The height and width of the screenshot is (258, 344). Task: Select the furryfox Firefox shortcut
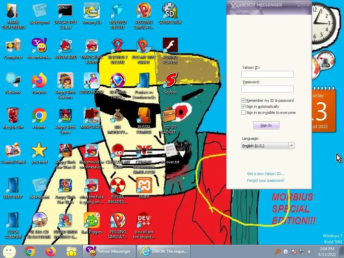point(39,83)
